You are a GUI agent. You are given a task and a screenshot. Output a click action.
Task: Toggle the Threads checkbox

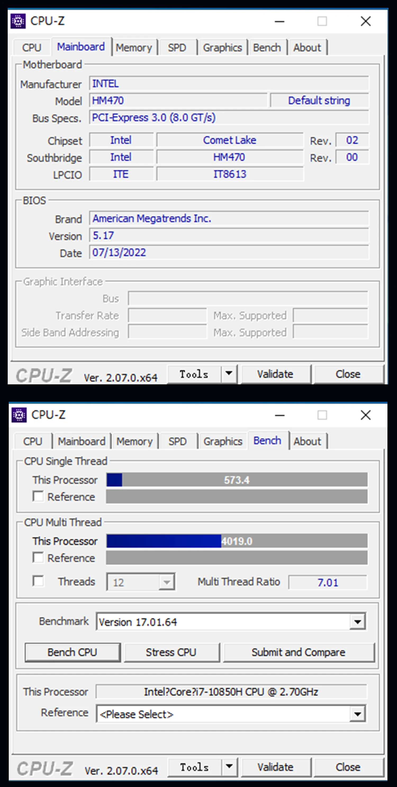pyautogui.click(x=38, y=581)
